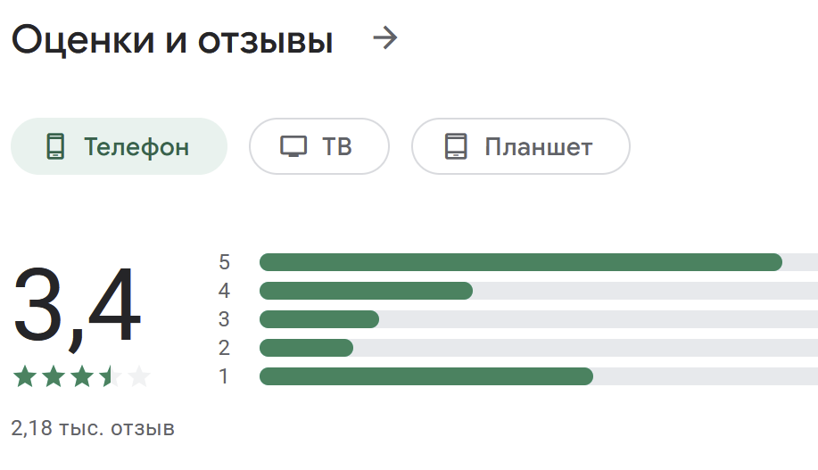
Task: Click the first green rating star
Action: [x=25, y=376]
